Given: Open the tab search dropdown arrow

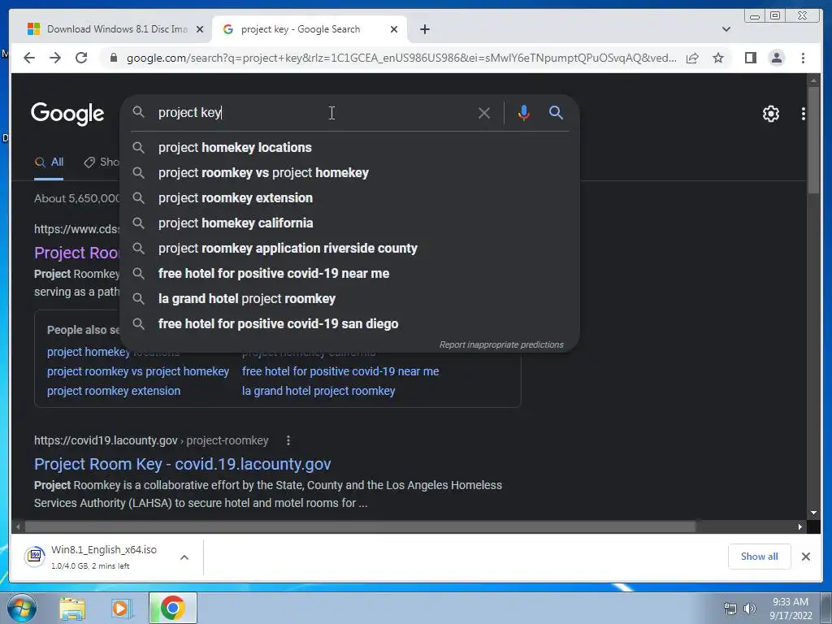Looking at the screenshot, I should pyautogui.click(x=726, y=29).
